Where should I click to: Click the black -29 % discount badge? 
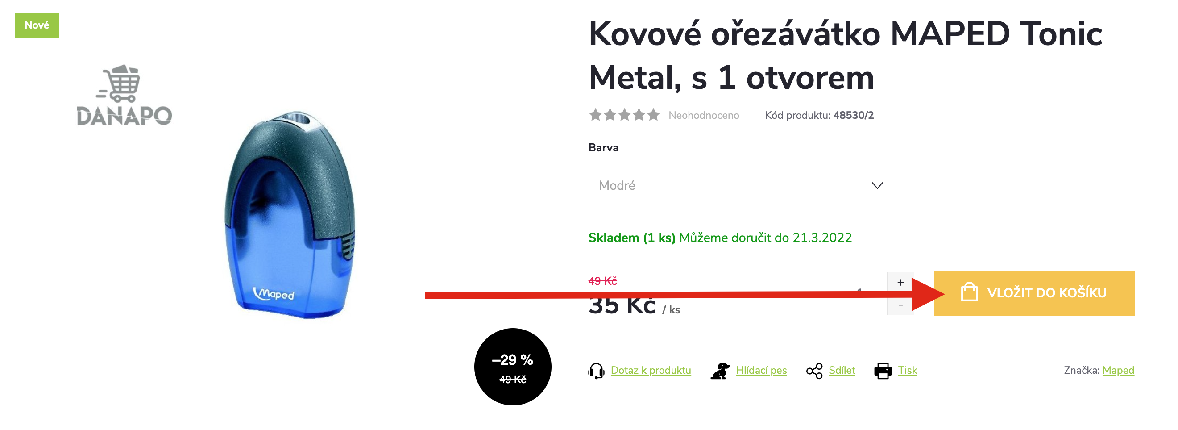click(512, 367)
